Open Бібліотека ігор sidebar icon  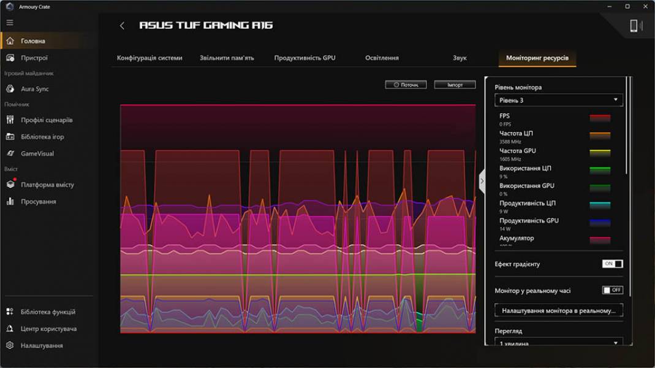pos(10,137)
